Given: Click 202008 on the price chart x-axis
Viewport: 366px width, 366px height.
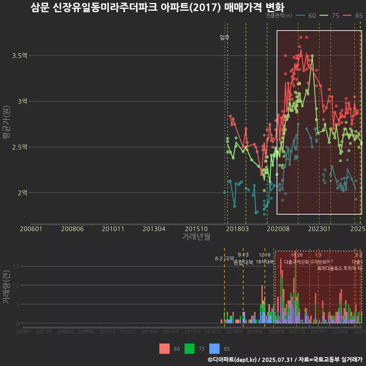Looking at the screenshot, I should pyautogui.click(x=278, y=229).
